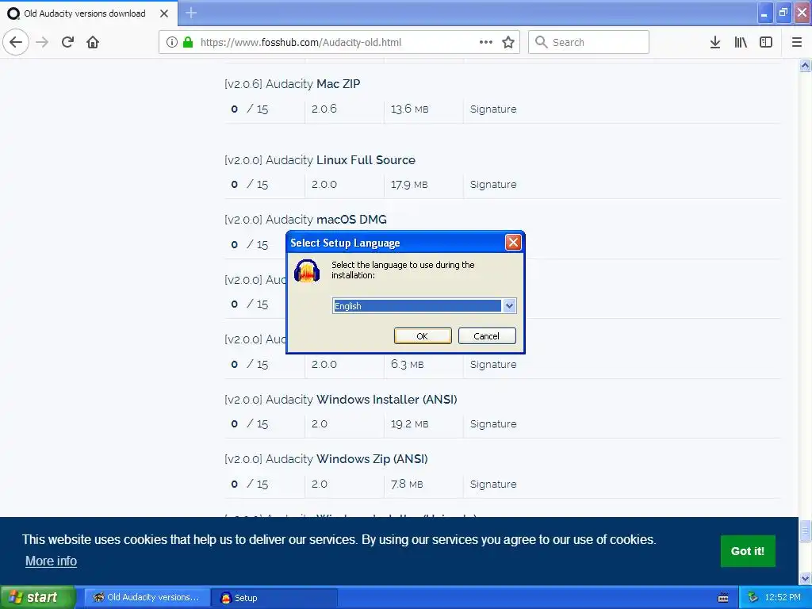812x609 pixels.
Task: Click Signature for Windows Installer (ANSI) row
Action: click(x=493, y=424)
